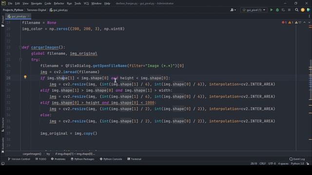Open Search Everywhere magnifier icon

297,10
